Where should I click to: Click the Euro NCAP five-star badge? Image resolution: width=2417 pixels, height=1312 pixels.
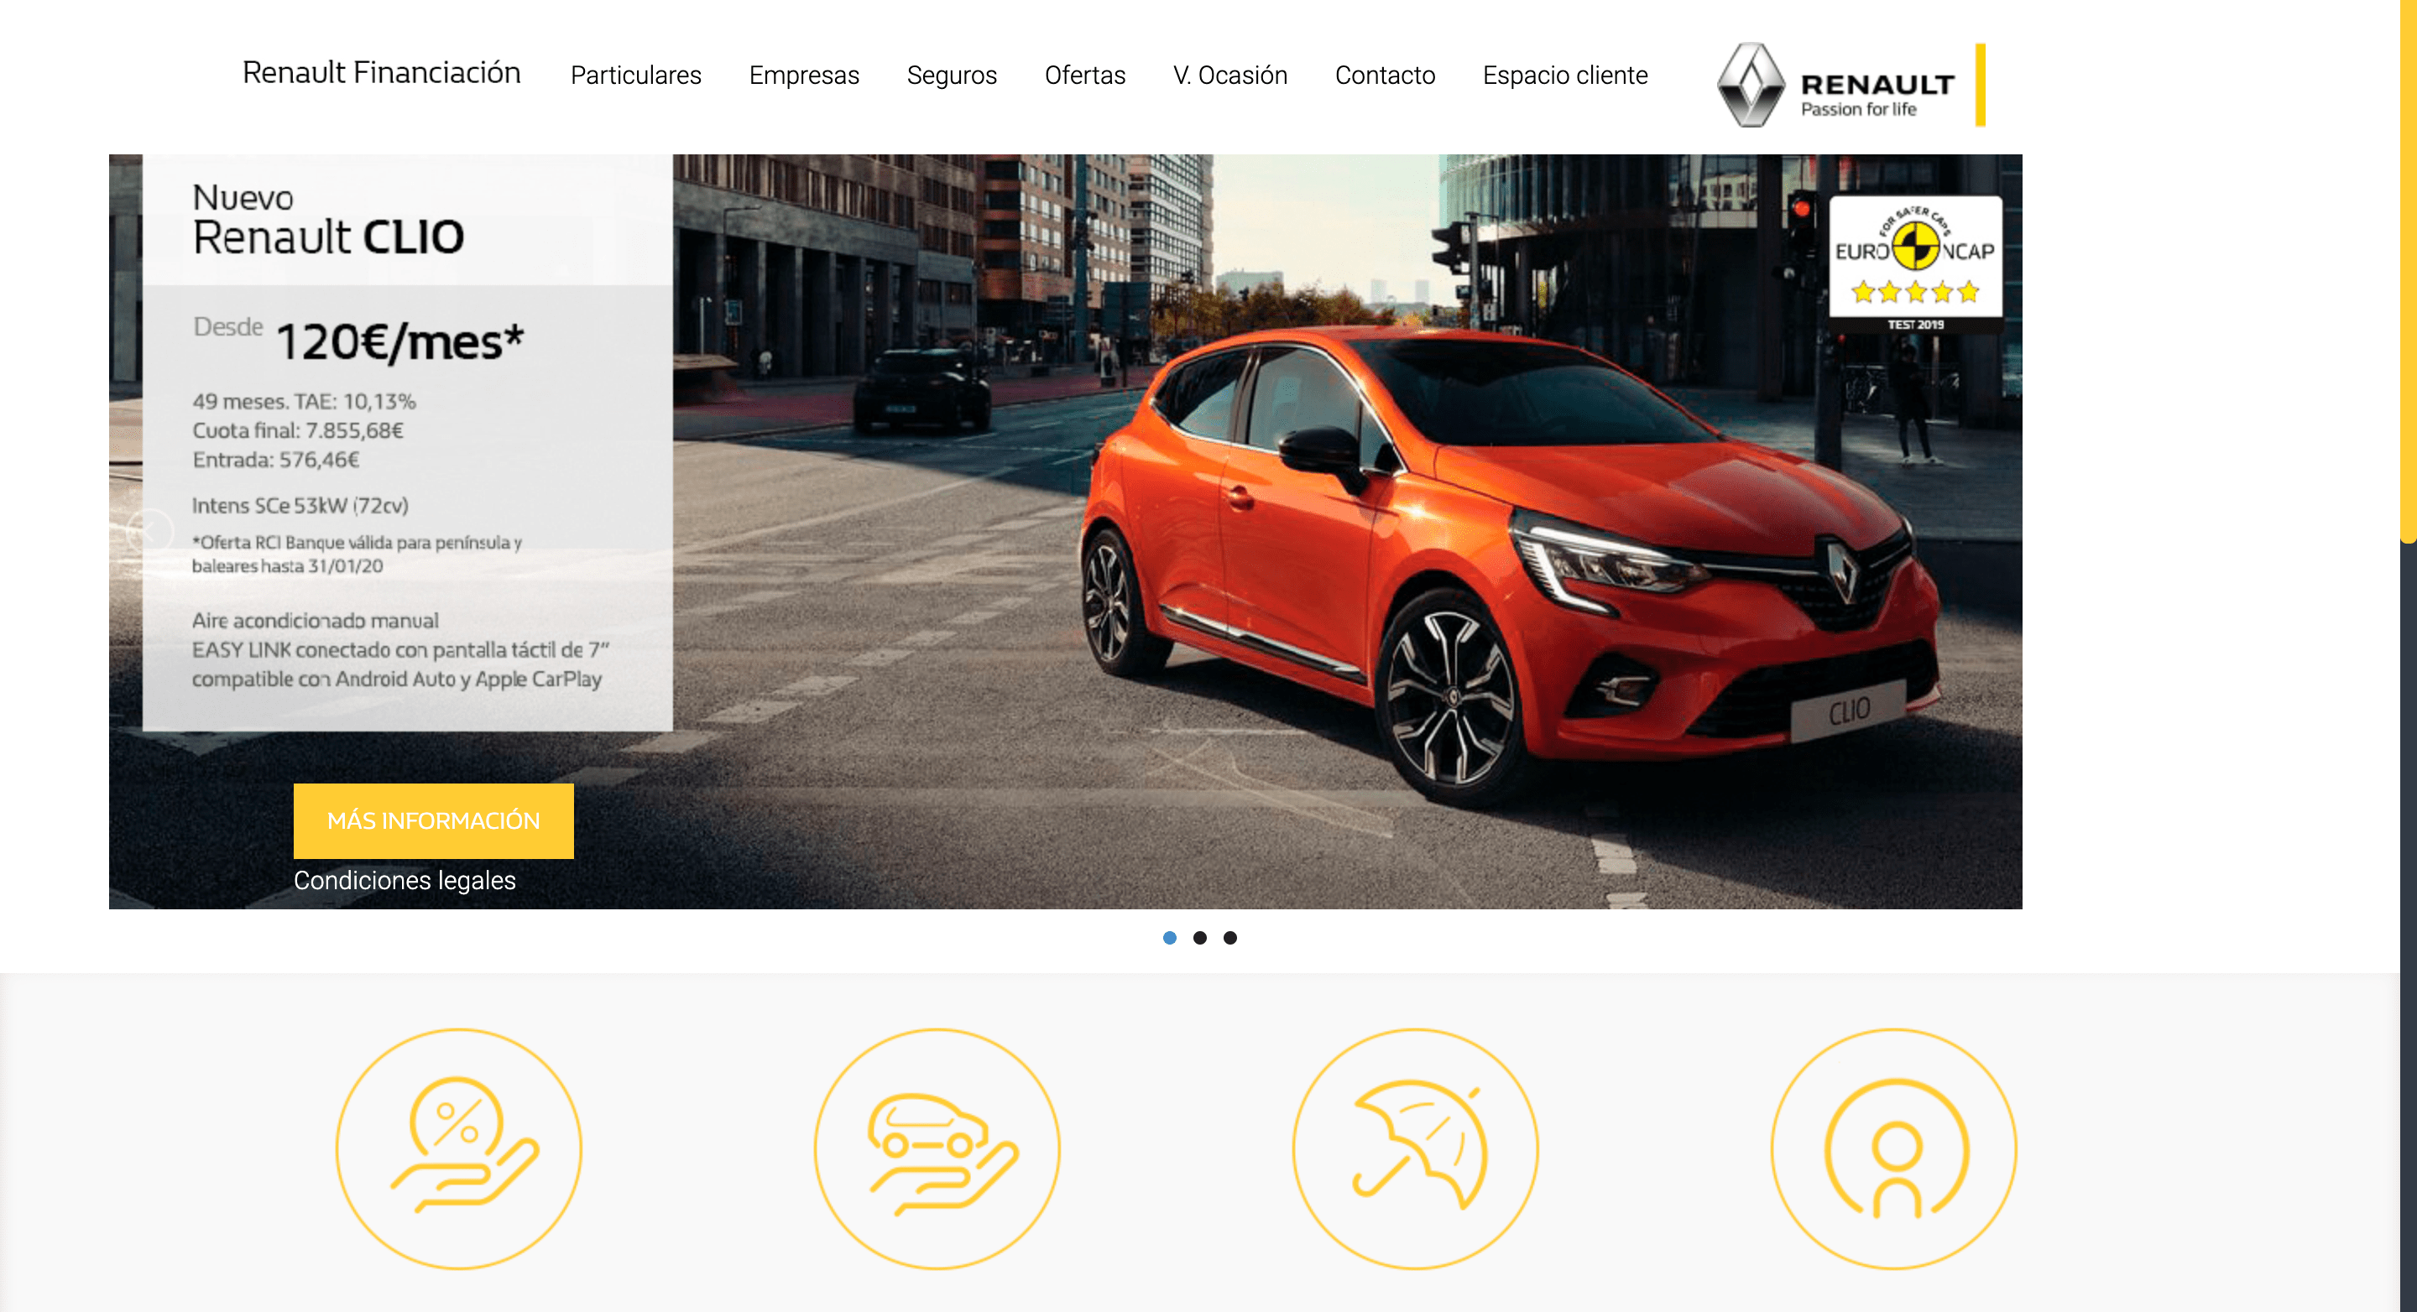click(x=1915, y=263)
